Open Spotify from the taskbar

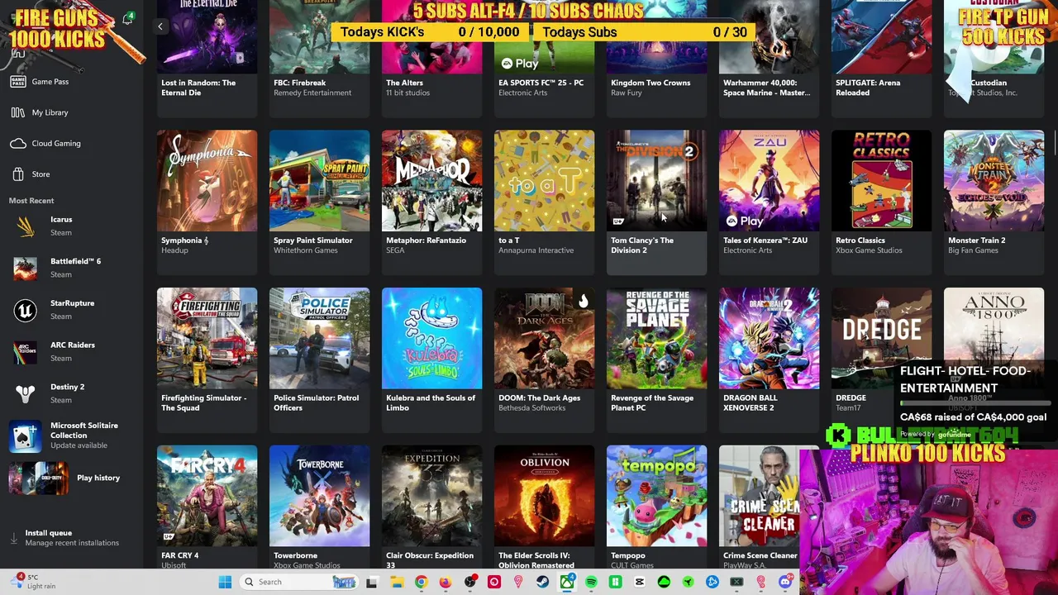(x=591, y=582)
